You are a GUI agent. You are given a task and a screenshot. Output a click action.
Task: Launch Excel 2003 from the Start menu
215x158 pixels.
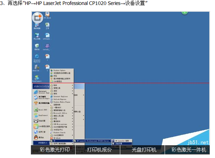tap(40, 110)
